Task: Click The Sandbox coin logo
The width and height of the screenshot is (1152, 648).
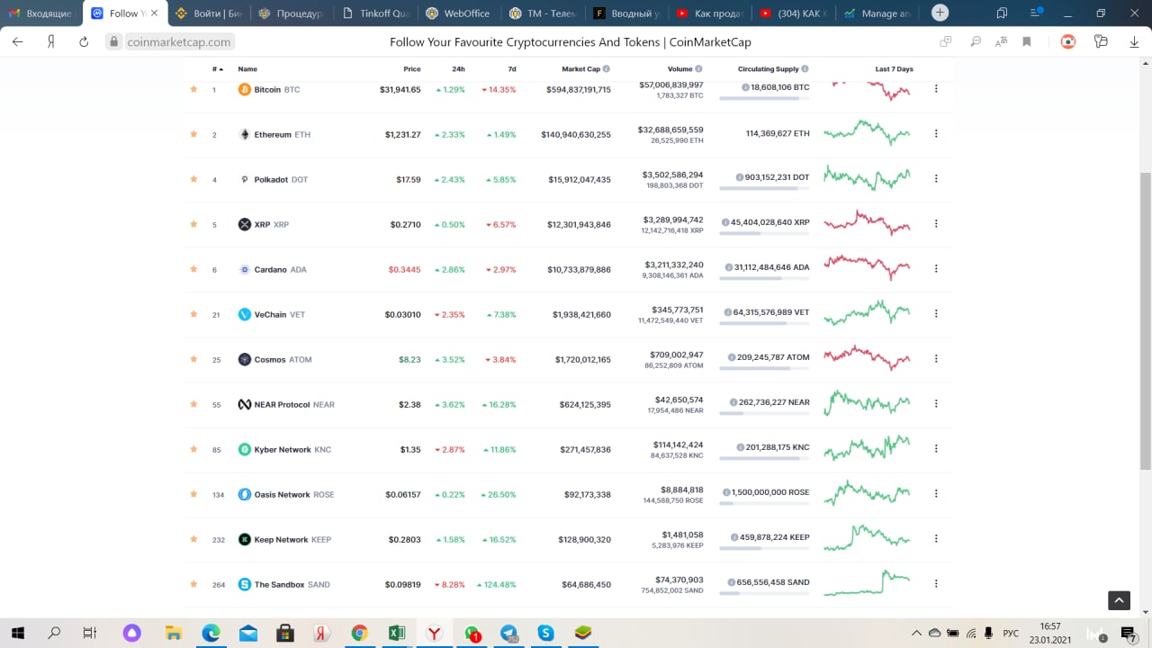Action: [x=245, y=584]
